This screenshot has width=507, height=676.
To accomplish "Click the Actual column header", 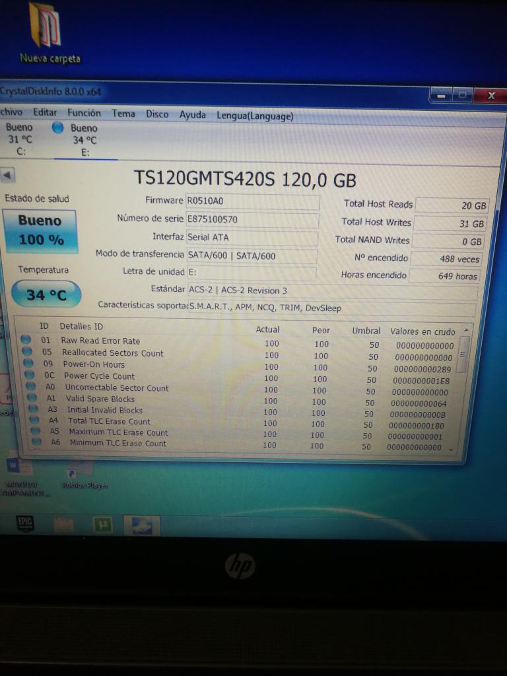I will [x=268, y=329].
